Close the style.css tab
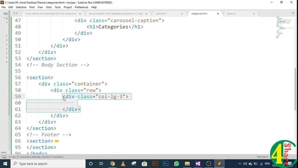Screen dimensions: 298x168 pyautogui.click(x=254, y=14)
